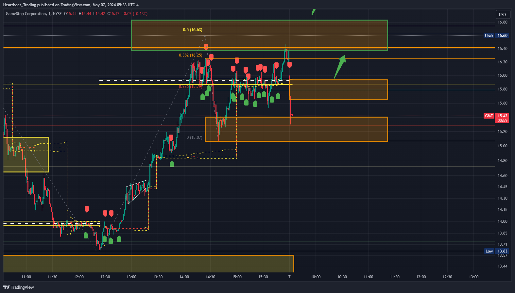Screen dimensions: 515x293
Task: Click the 10:30 time axis label
Action: [x=342, y=277]
